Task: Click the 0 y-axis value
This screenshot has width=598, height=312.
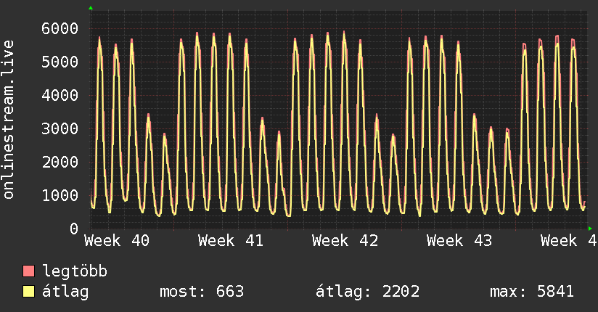Action: 74,229
